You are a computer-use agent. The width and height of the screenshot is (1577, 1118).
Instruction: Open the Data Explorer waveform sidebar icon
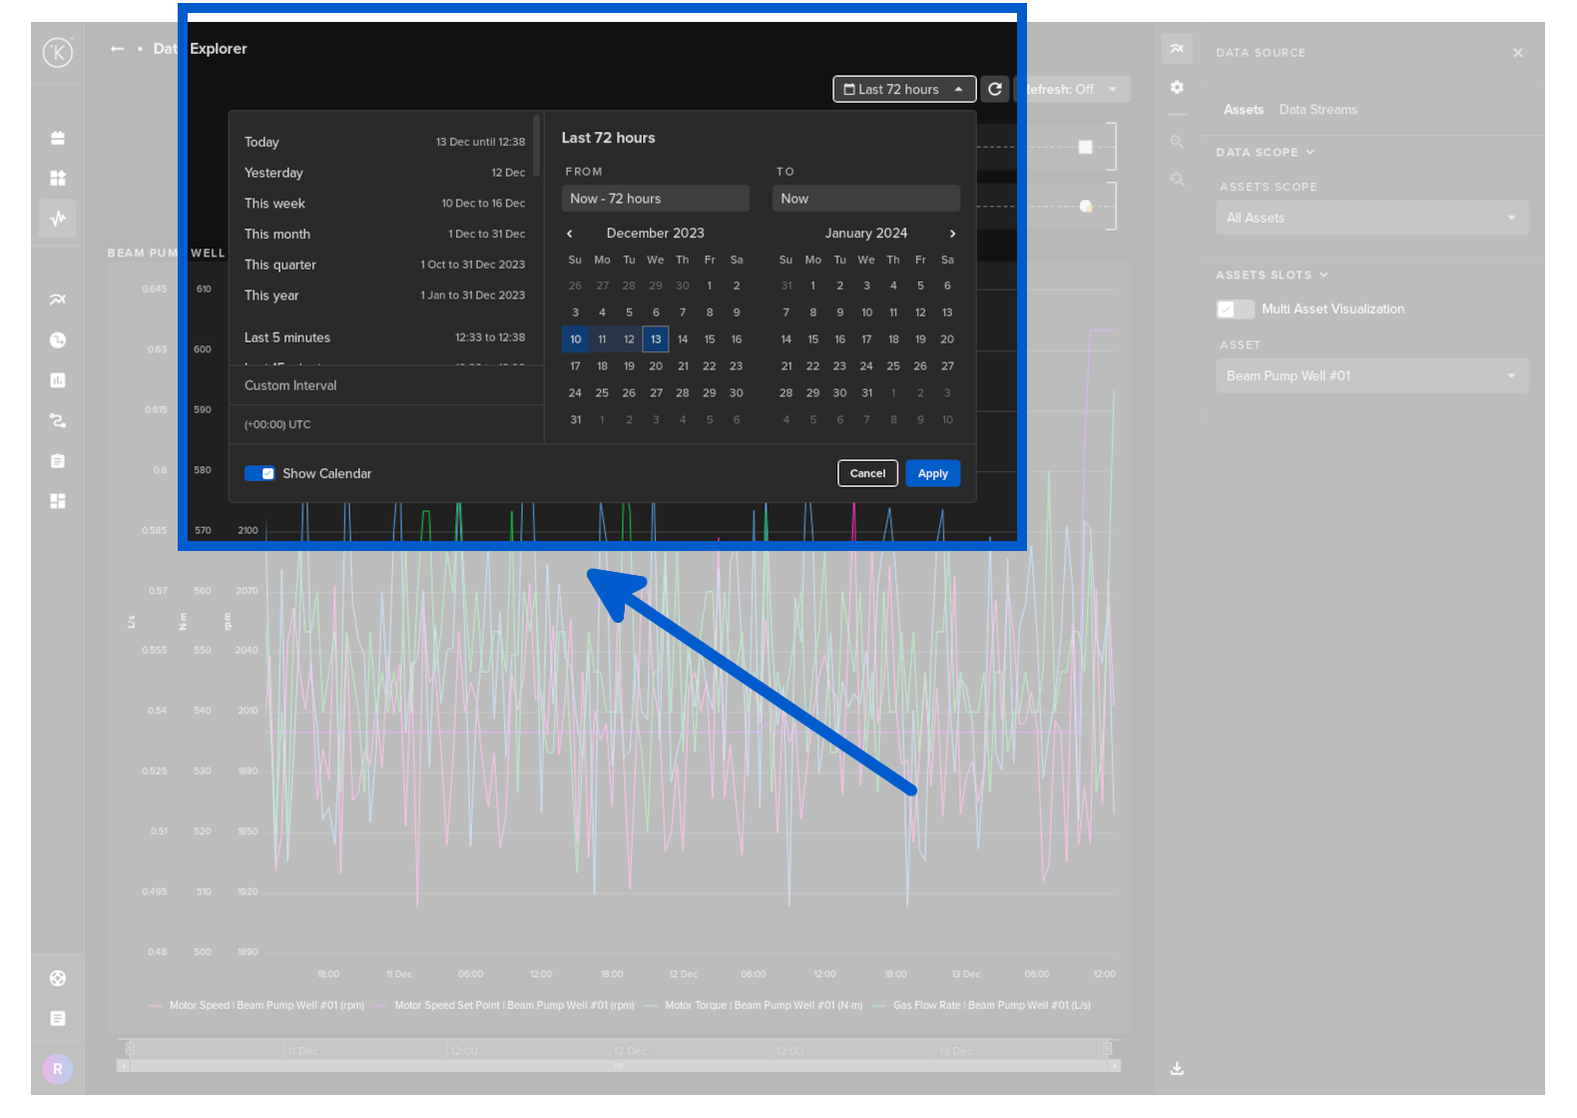(58, 218)
